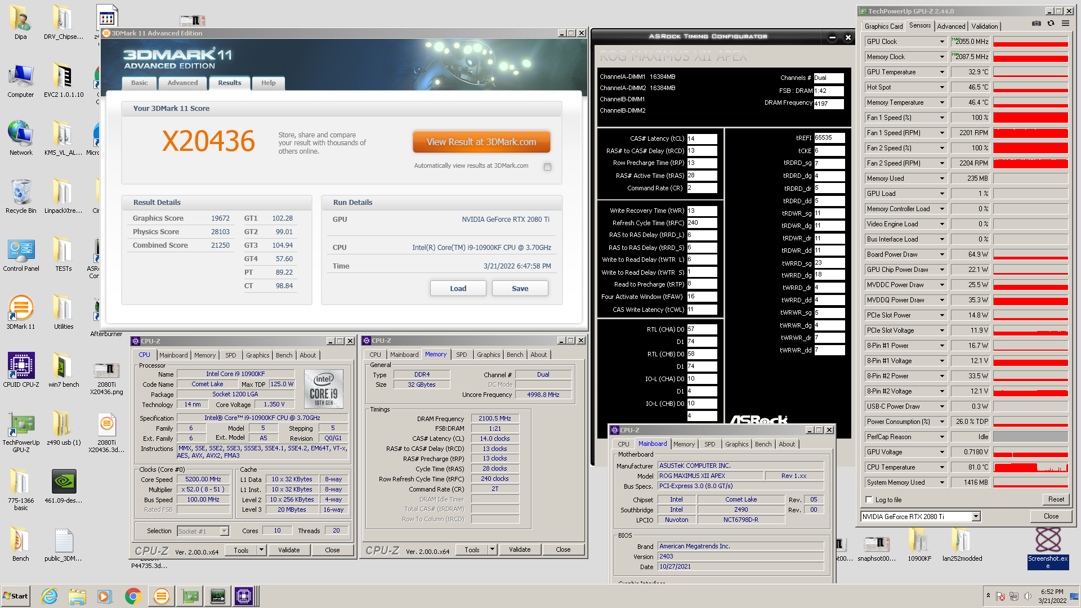Expand the PerfCap Reason dropdown
Viewport: 1081px width, 608px height.
point(942,437)
